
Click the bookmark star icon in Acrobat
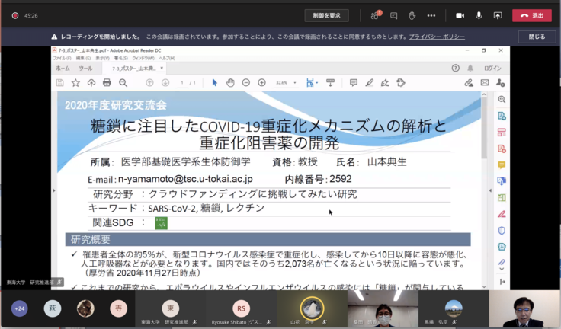point(75,82)
